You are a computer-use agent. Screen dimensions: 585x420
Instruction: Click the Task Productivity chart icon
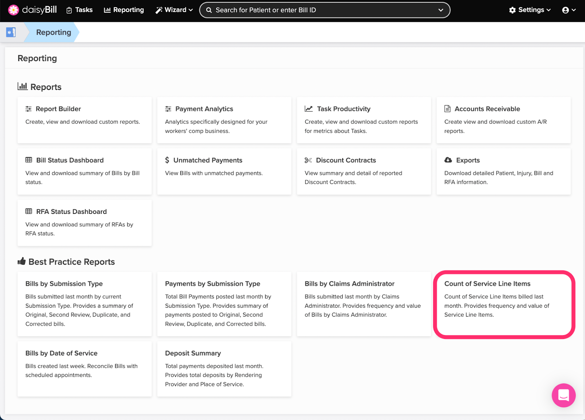point(309,109)
